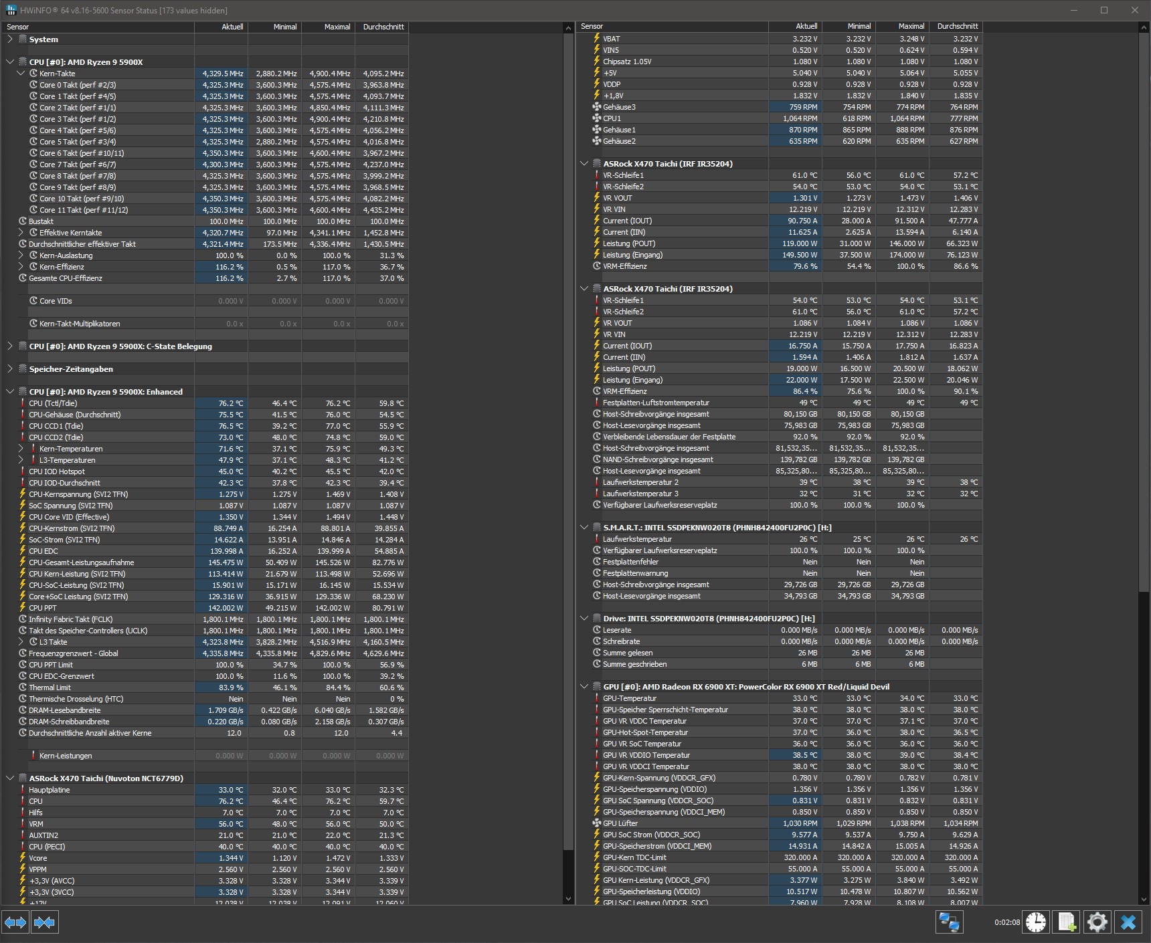Image resolution: width=1151 pixels, height=943 pixels.
Task: Click the Durchschnitt column header in right panel
Action: 956,27
